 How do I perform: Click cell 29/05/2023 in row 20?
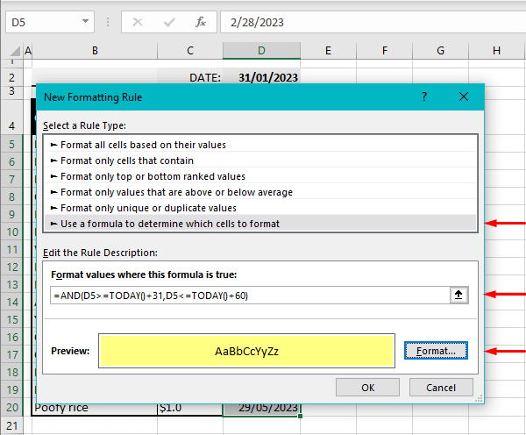(x=261, y=408)
